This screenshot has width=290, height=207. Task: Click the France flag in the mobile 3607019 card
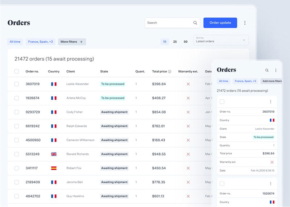coord(272,120)
